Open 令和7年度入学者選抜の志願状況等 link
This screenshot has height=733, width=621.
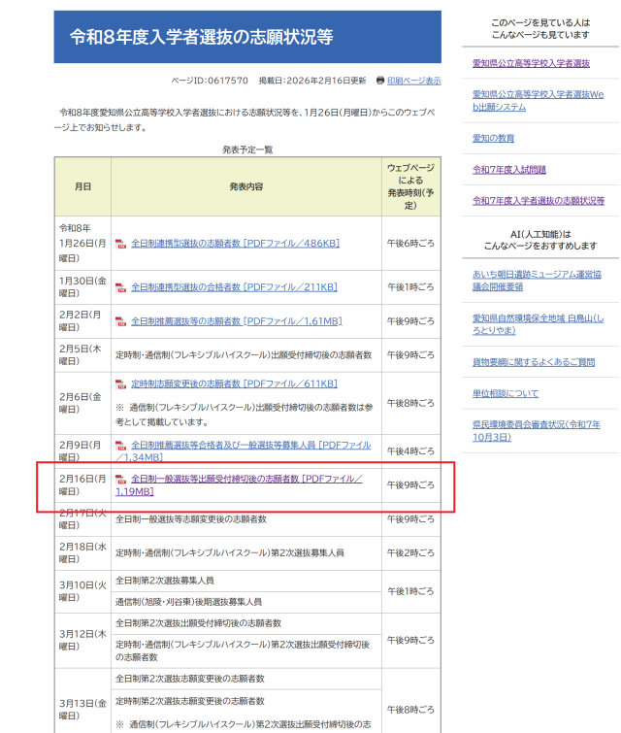coord(538,200)
